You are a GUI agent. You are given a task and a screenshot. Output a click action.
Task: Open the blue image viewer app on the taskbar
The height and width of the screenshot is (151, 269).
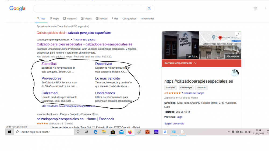(174, 132)
